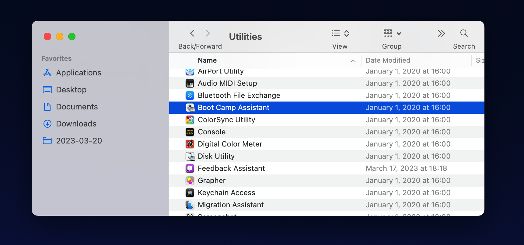Click the Bluetooth File Exchange icon
524x245 pixels.
tap(190, 95)
